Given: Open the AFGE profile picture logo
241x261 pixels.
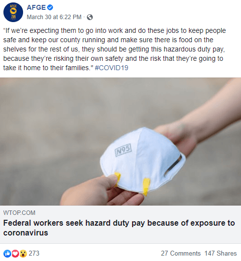Looking at the screenshot, I should tap(13, 12).
